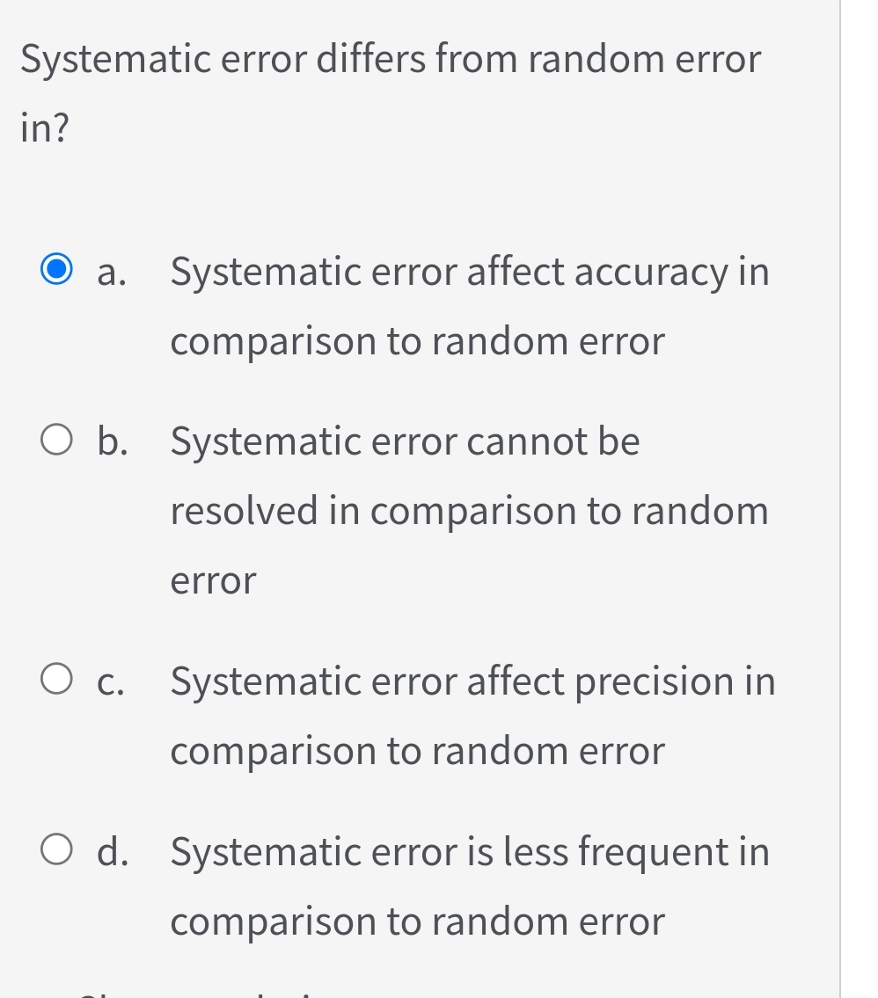This screenshot has width=878, height=998.
Task: Select the radio button for option c
Action: [x=56, y=678]
